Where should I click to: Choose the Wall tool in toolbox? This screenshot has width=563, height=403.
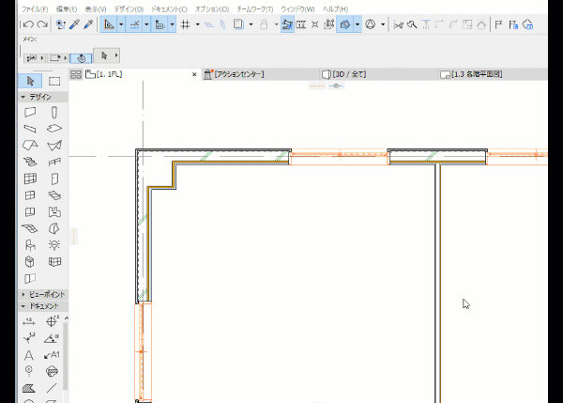tap(30, 113)
